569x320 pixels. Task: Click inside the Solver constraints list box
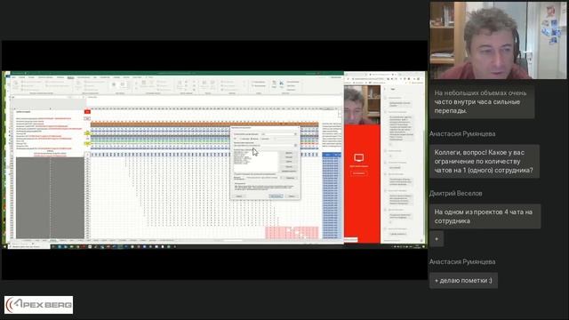coord(255,162)
